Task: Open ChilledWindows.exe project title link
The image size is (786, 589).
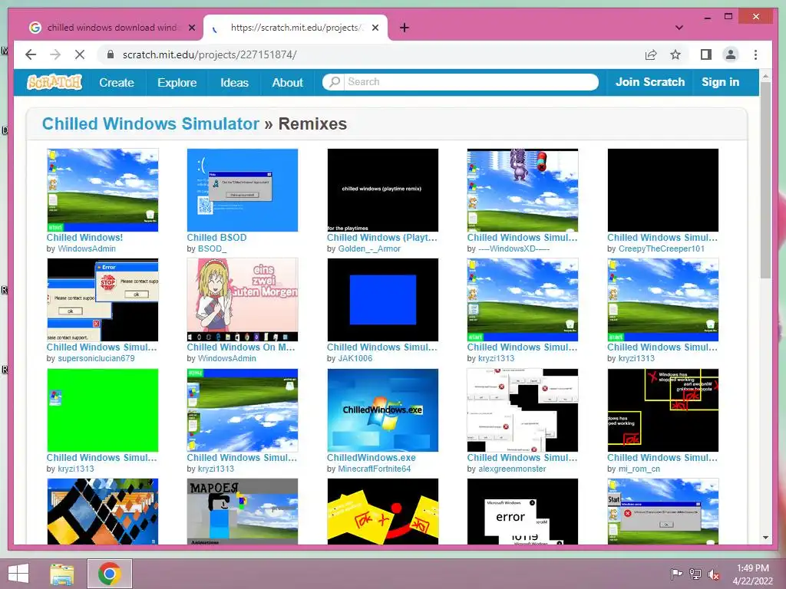Action: (x=371, y=457)
